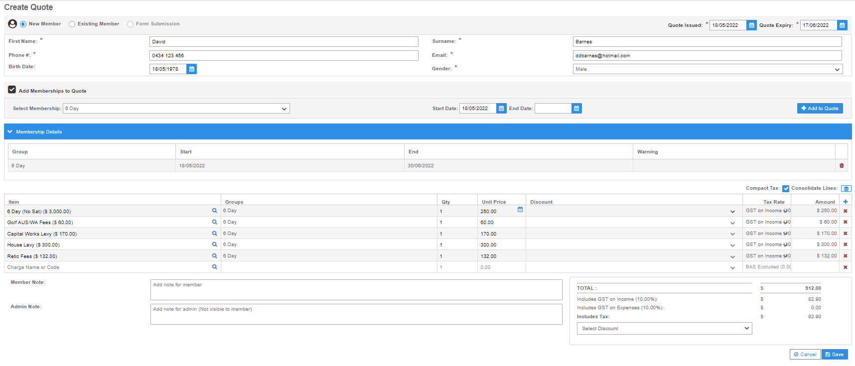This screenshot has height=366, width=855.
Task: Click the Add to Quote button
Action: [x=820, y=109]
